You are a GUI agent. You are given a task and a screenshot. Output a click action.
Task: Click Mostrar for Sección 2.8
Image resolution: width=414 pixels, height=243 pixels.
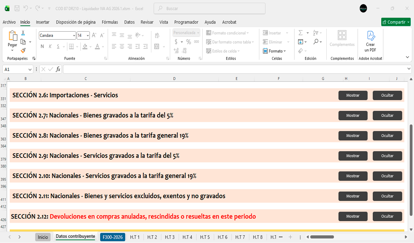click(353, 136)
